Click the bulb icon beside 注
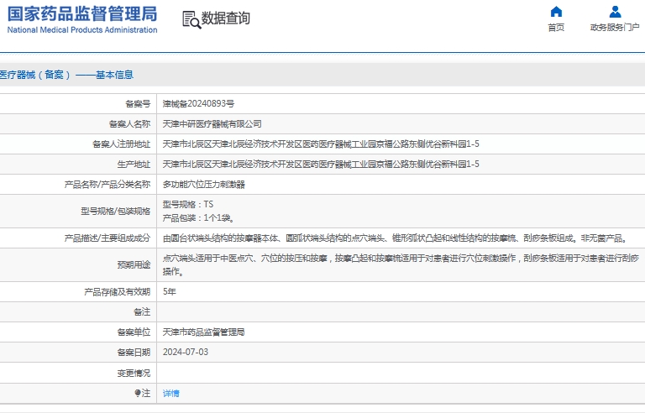 pyautogui.click(x=138, y=393)
